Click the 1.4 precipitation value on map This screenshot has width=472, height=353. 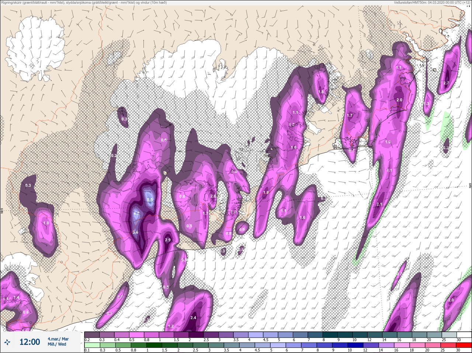pyautogui.click(x=16, y=297)
